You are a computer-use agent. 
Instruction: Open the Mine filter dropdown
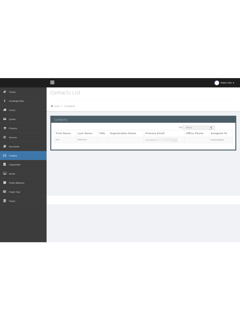coord(199,127)
